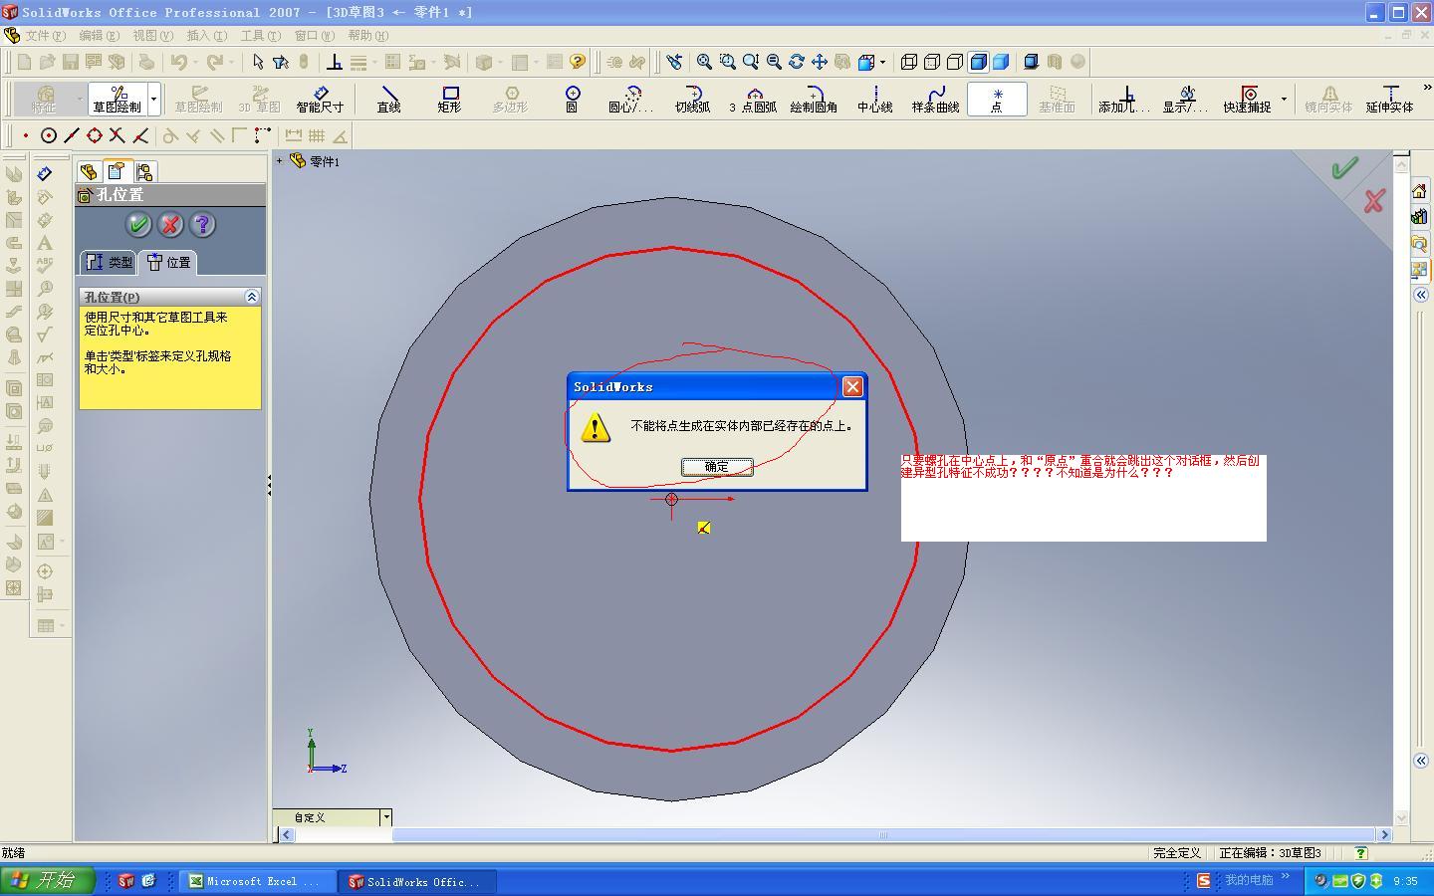This screenshot has width=1434, height=896.
Task: Click the Smart Dimension (智能尺寸) tool
Action: pos(320,100)
